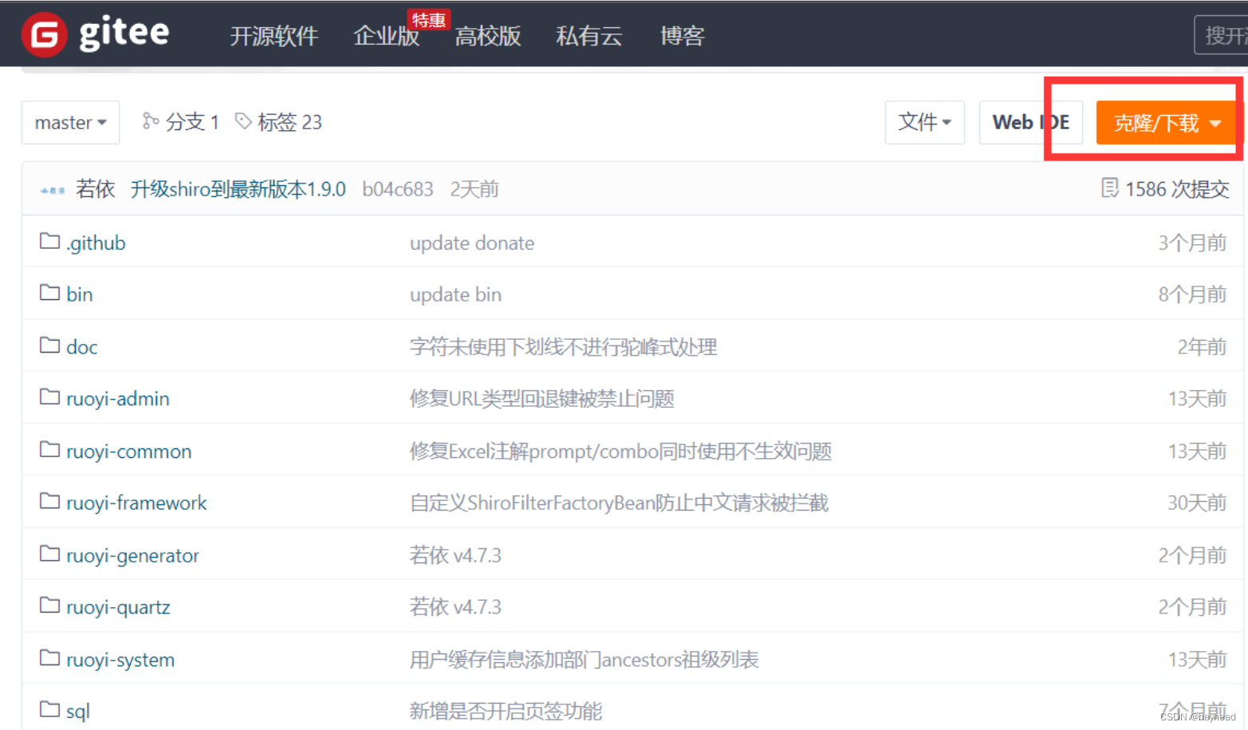View the 分支 1 branches link
Viewport: 1248px width, 730px height.
tap(180, 121)
